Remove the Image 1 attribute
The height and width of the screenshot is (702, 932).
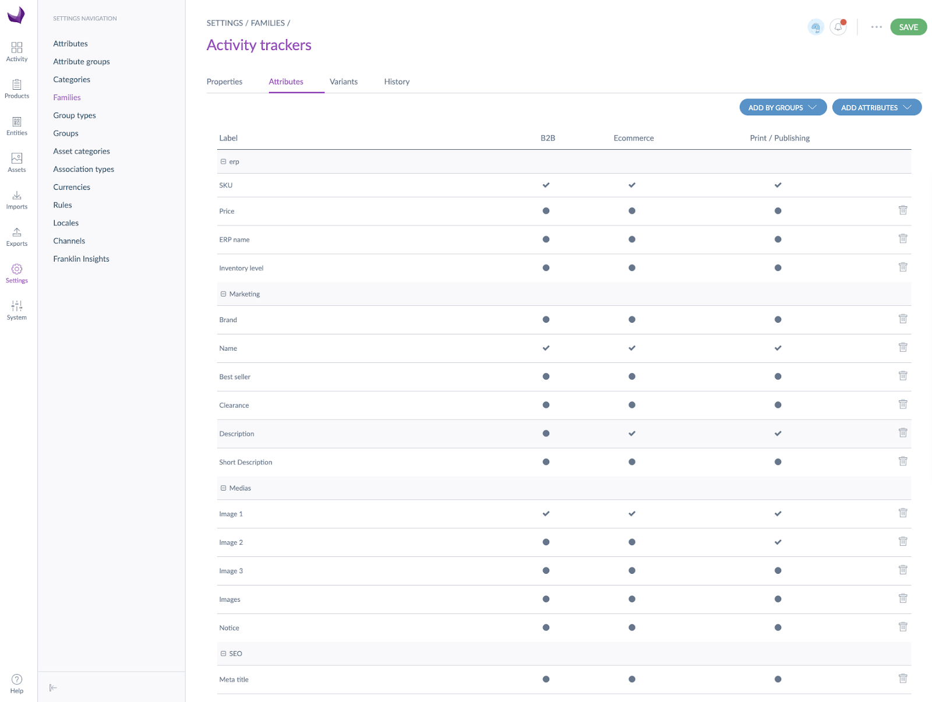903,513
